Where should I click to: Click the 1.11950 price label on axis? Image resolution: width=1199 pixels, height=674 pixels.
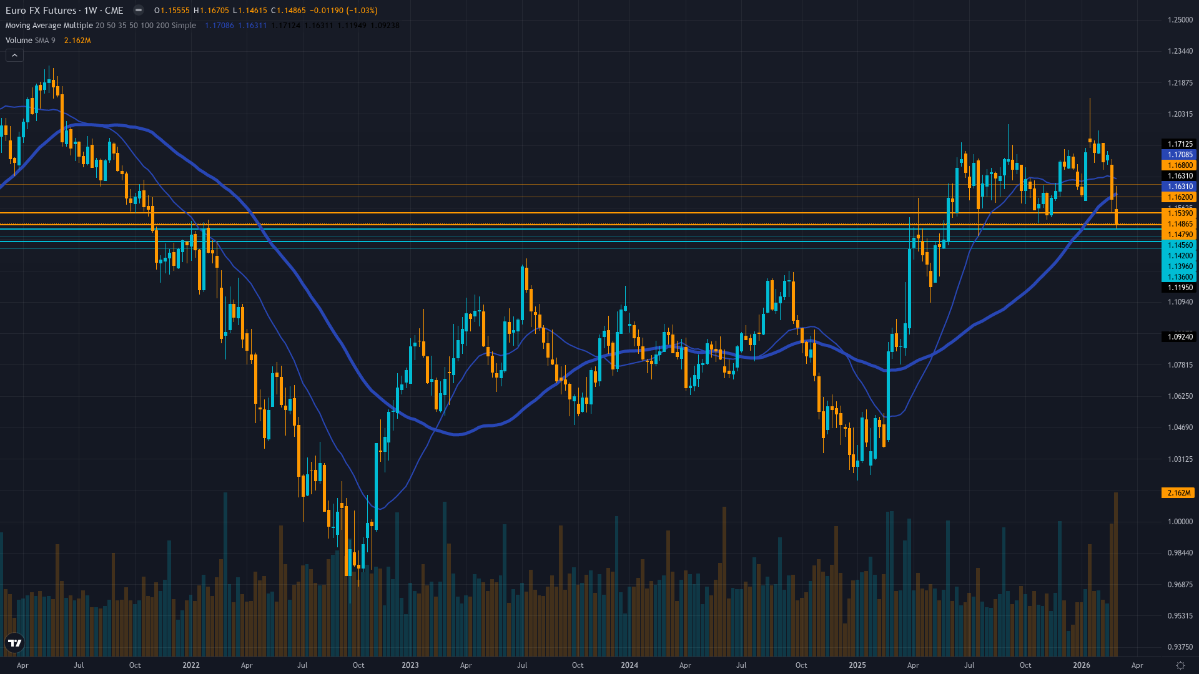[1178, 288]
